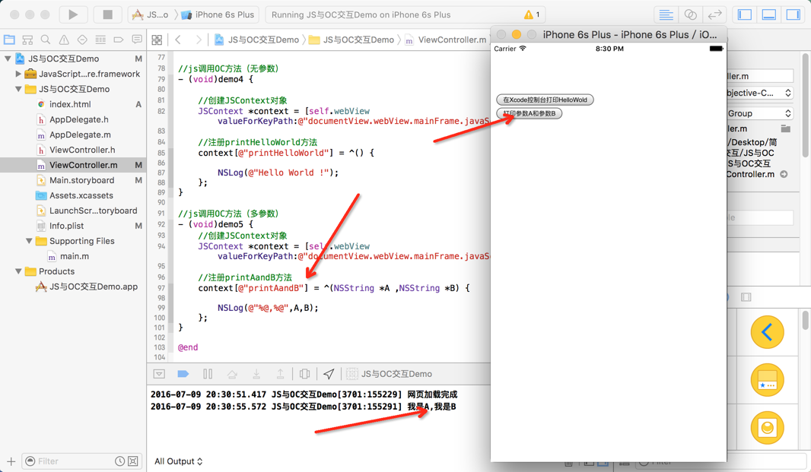
Task: Click Step into in debug bar
Action: (256, 374)
